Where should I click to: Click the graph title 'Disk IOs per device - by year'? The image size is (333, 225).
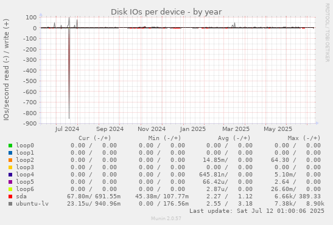[x=166, y=12]
